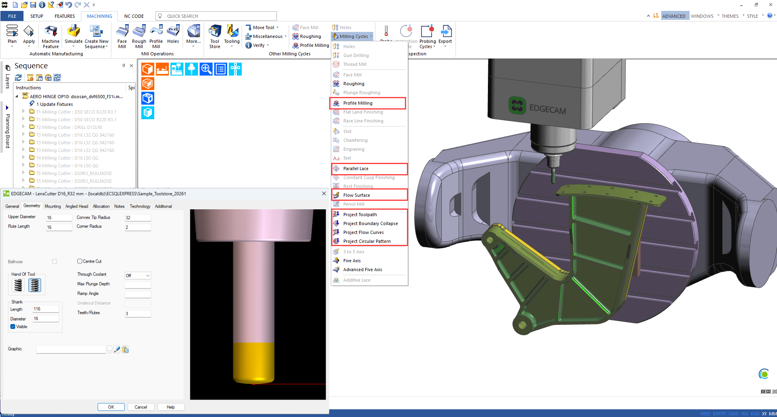Enable the Centre Cut checkbox
This screenshot has width=777, height=417.
click(x=80, y=261)
